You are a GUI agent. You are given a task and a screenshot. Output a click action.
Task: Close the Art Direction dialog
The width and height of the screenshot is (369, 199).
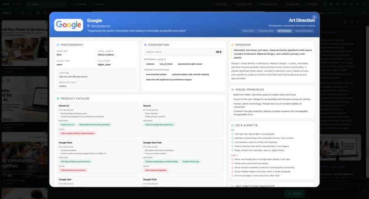[314, 17]
